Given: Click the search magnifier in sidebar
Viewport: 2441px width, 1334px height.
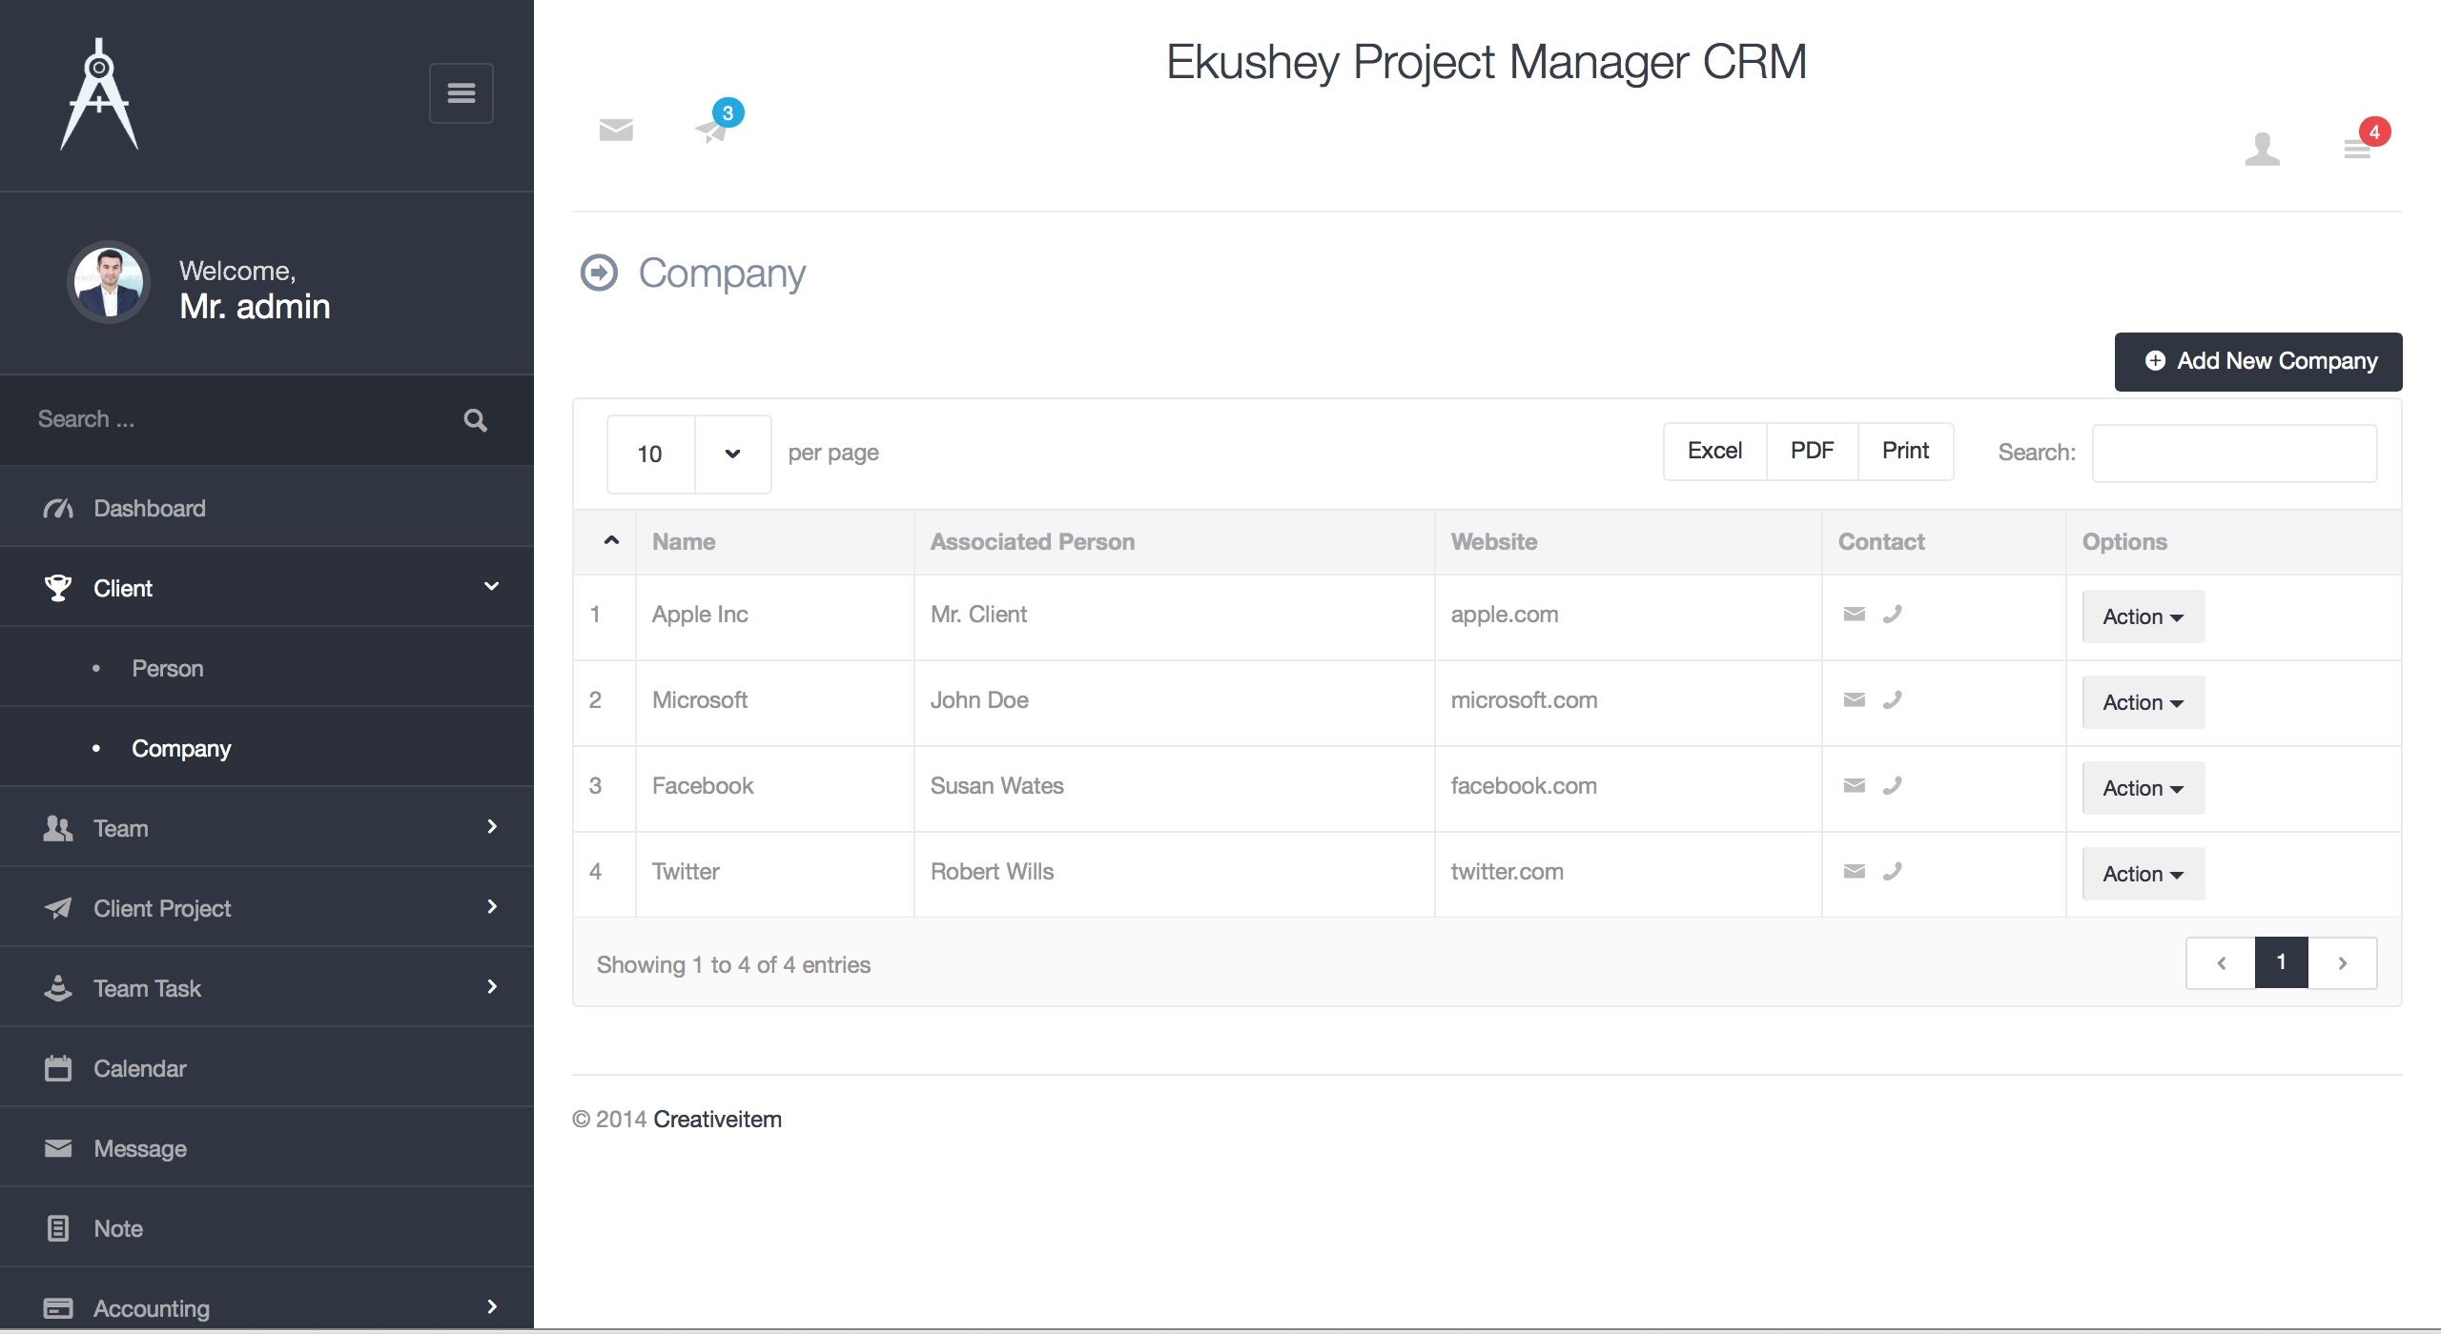Looking at the screenshot, I should [475, 419].
